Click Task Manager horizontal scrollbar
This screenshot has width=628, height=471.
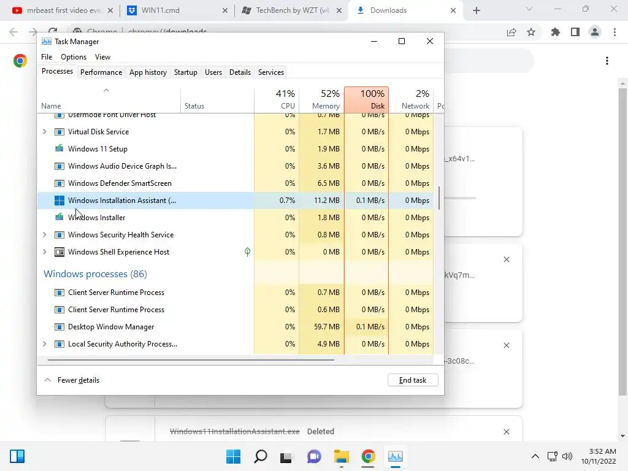[x=191, y=359]
